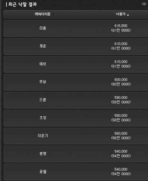Click the 최근 낙찰 결과 panel title

click(23, 5)
